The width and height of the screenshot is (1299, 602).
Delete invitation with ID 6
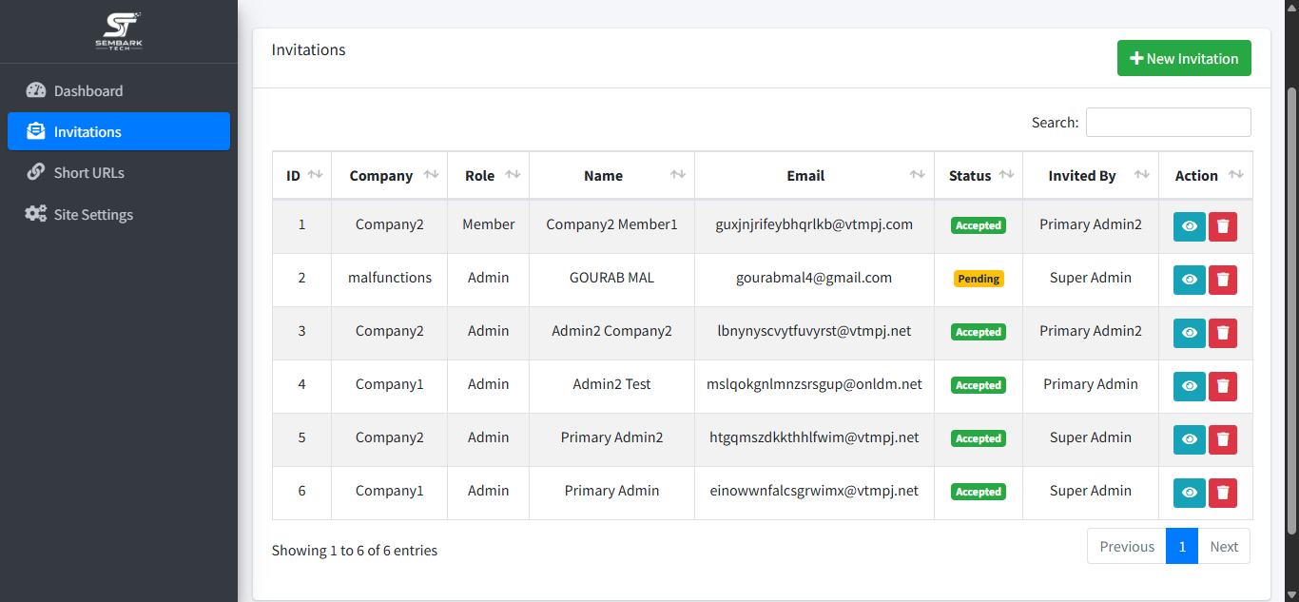[x=1223, y=493]
